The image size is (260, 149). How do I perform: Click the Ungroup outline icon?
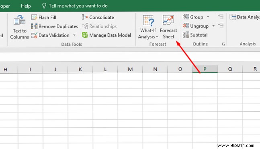(186, 26)
